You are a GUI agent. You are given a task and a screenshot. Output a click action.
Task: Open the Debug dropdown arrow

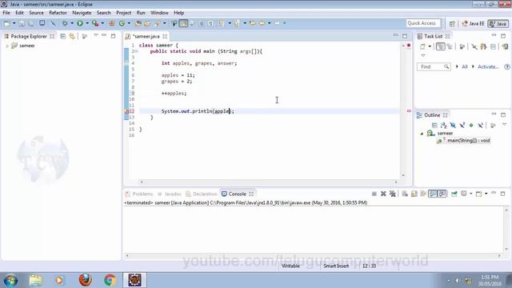point(72,23)
